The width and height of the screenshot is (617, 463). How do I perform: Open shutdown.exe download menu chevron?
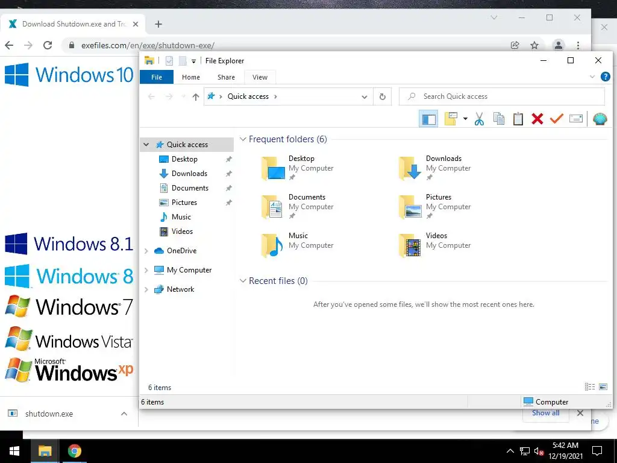(x=124, y=414)
